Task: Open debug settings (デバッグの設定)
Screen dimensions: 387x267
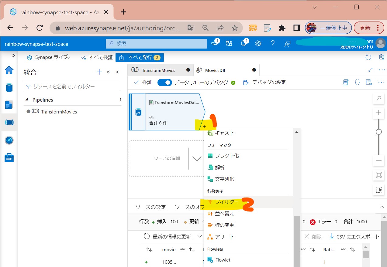Action: click(x=264, y=82)
